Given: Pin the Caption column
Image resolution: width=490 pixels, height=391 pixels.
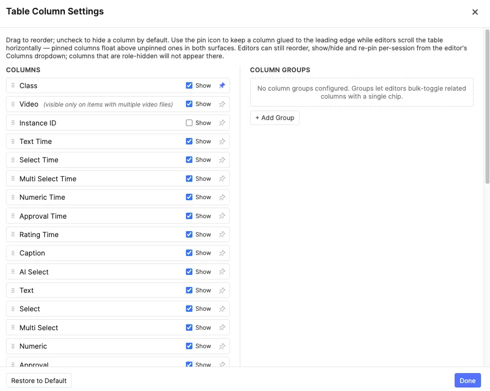Looking at the screenshot, I should pos(222,253).
